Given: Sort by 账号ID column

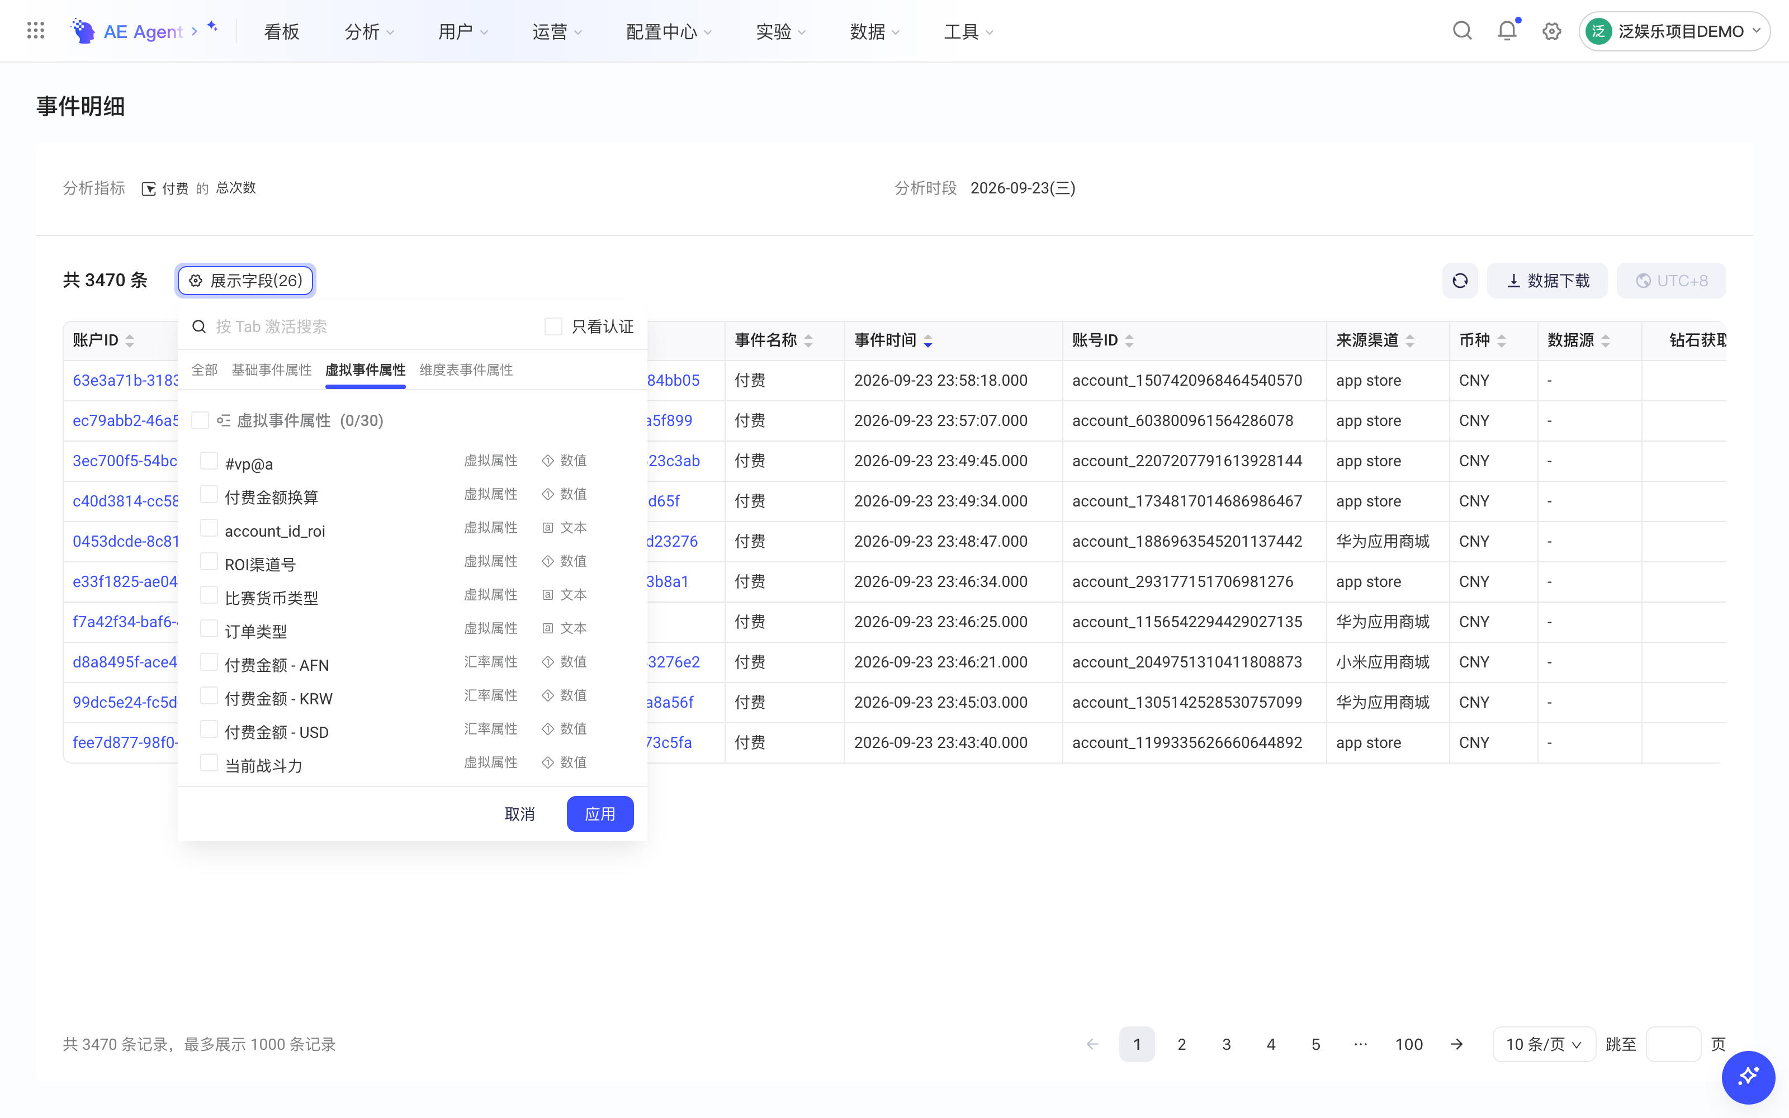Looking at the screenshot, I should 1129,341.
